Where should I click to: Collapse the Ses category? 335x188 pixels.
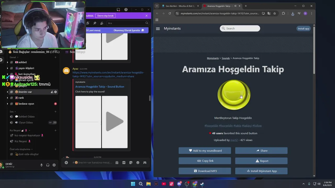tap(13, 111)
